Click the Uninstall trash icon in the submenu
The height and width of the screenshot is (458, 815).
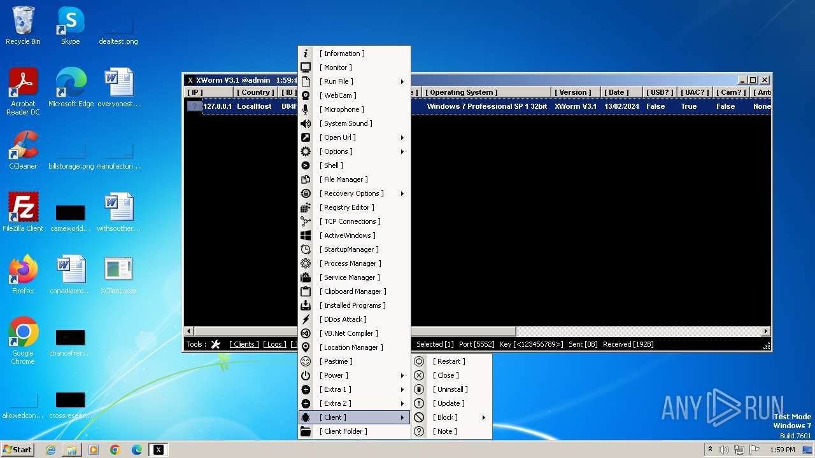(x=419, y=389)
